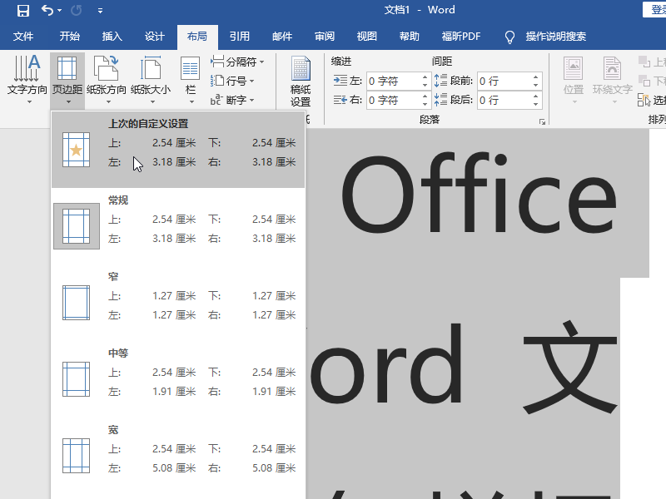Click the 环绕文字 wrap text button
The width and height of the screenshot is (666, 499).
[613, 80]
